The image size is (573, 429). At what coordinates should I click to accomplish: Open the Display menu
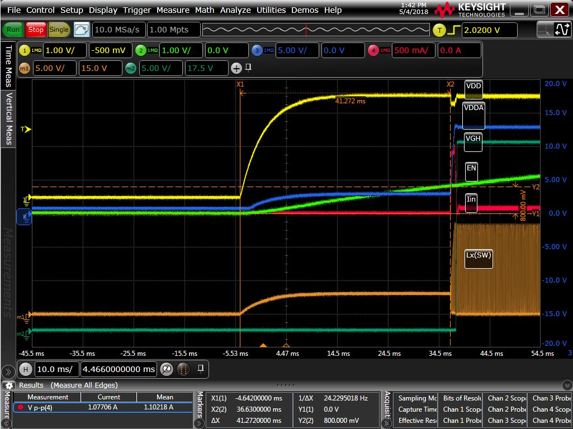pyautogui.click(x=103, y=10)
